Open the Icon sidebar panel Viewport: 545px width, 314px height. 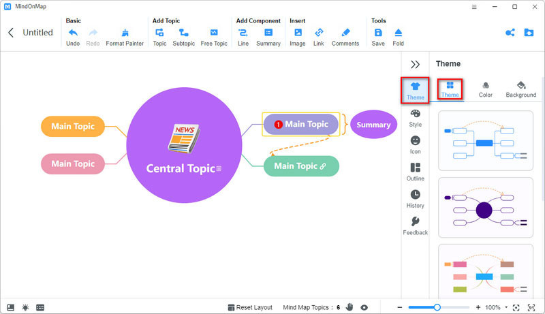[416, 145]
